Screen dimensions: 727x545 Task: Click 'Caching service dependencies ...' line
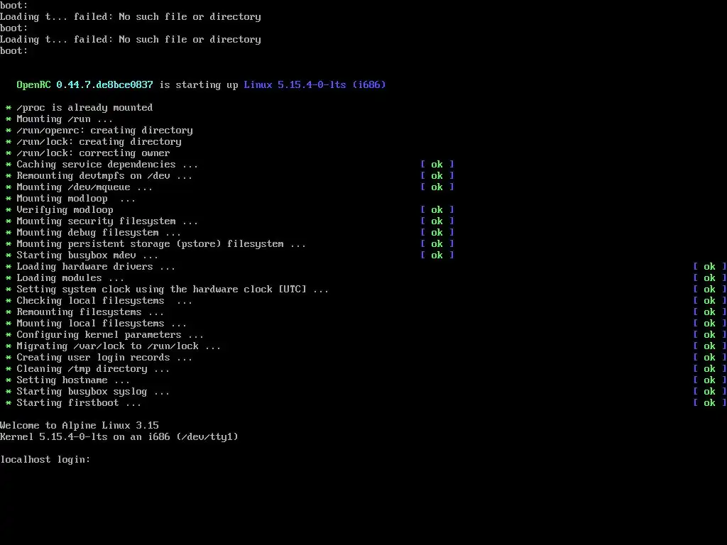coord(107,165)
